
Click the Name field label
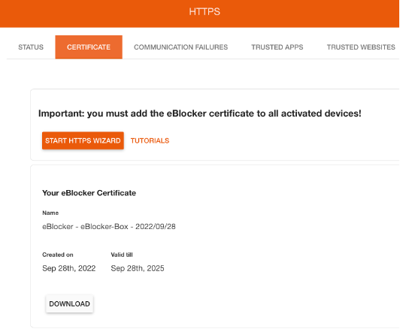[x=50, y=213]
